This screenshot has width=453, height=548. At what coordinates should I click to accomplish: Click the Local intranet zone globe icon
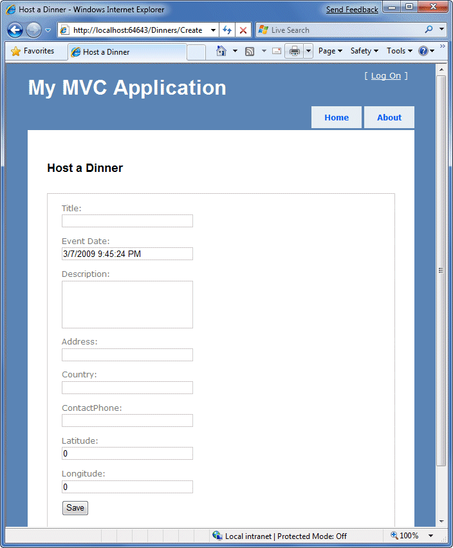217,535
